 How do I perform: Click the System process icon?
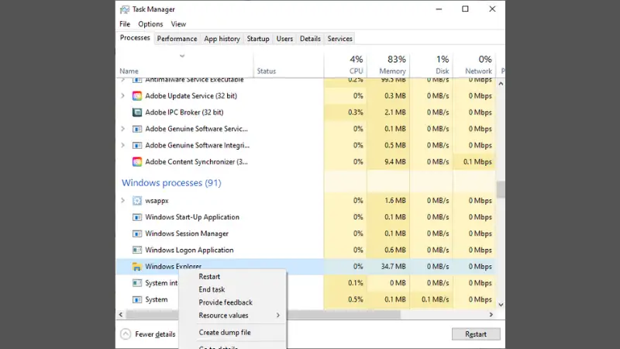pyautogui.click(x=137, y=299)
